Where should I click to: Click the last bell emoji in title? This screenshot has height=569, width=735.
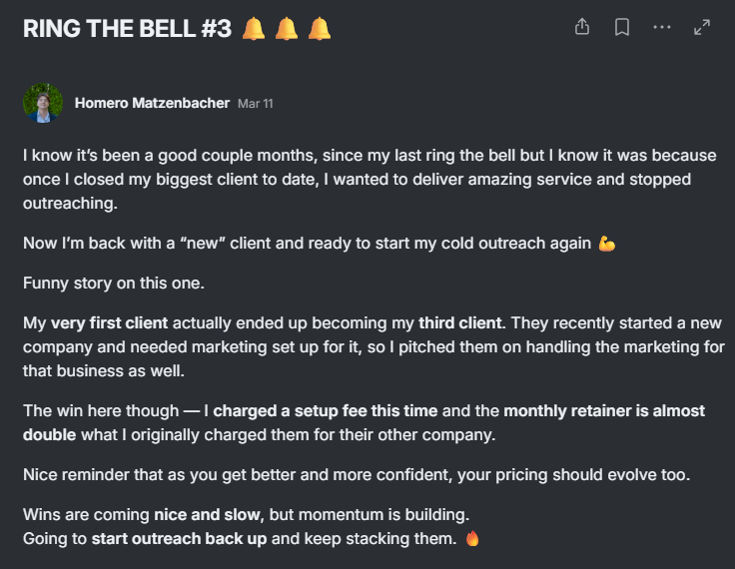(320, 29)
